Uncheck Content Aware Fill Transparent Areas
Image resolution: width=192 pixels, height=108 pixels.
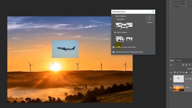tap(113, 52)
